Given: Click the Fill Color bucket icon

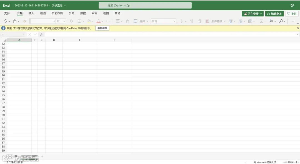Looking at the screenshot, I should click(x=89, y=21).
